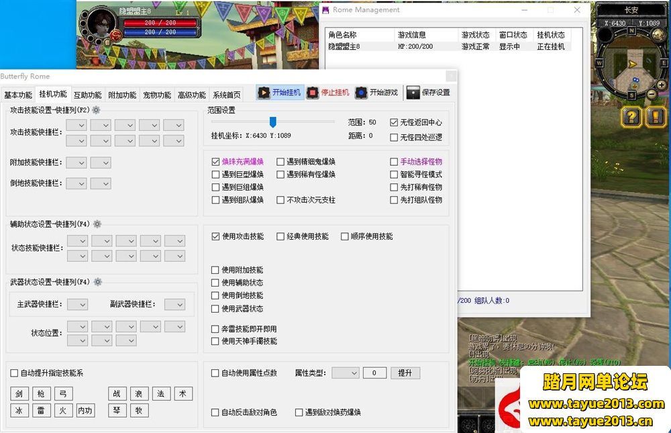671x433 pixels.
Task: Enable 自动反击敌对角色 checkbox
Action: click(215, 412)
